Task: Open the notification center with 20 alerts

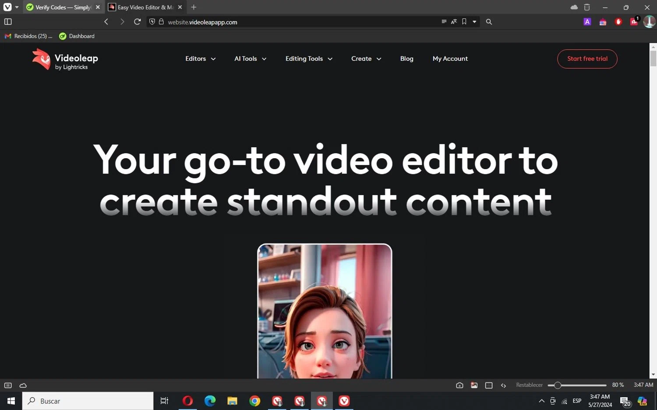Action: tap(625, 402)
